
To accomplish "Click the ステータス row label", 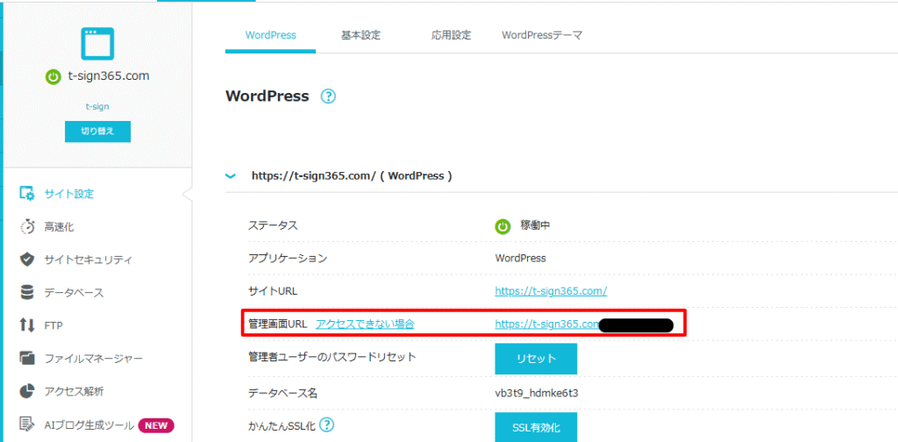I will click(273, 225).
